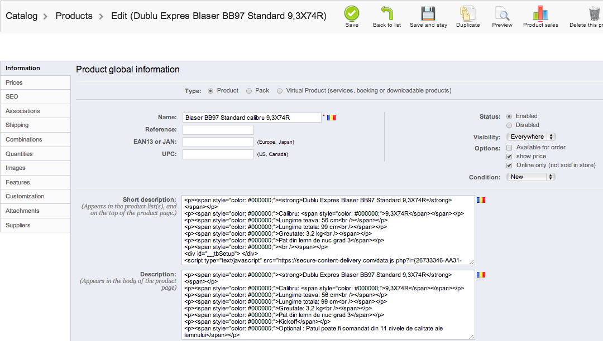Open the Shipping tab
The width and height of the screenshot is (603, 341).
point(35,125)
